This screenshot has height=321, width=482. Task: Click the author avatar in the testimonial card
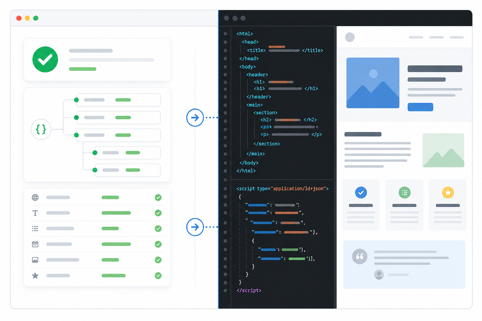point(379,275)
